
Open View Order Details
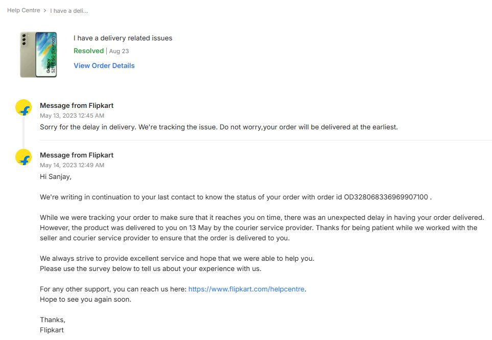coord(104,65)
